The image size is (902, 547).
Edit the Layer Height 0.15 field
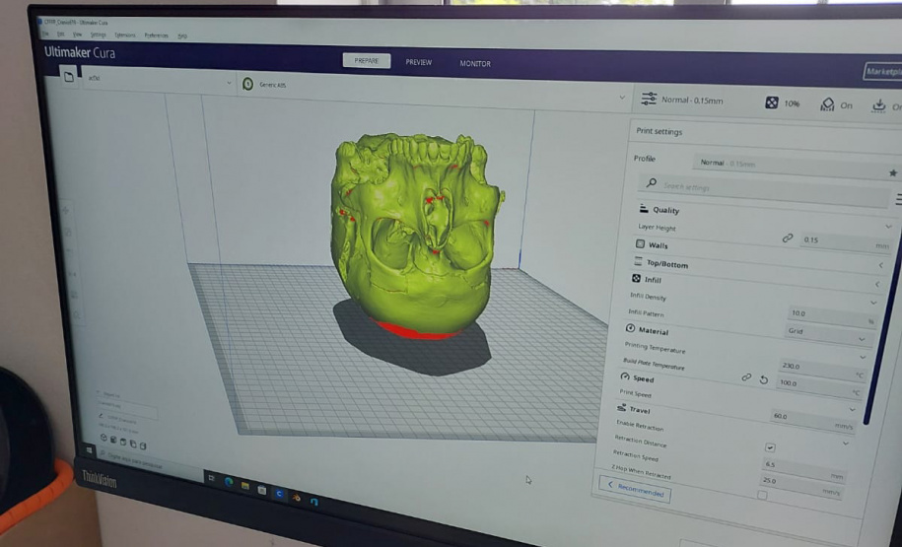[x=846, y=243]
